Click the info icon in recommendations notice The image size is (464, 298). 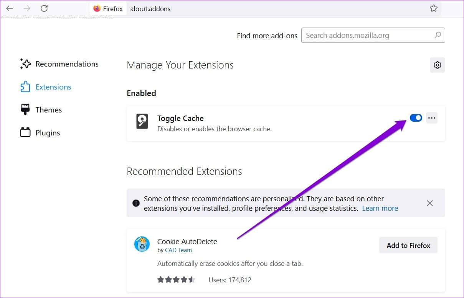[x=136, y=203]
